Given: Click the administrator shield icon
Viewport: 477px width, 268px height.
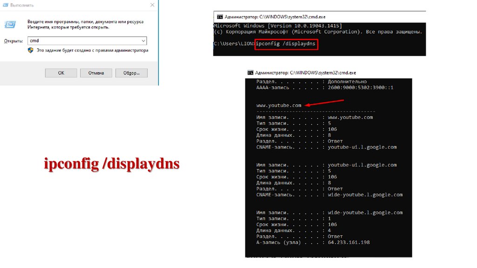Looking at the screenshot, I should click(x=30, y=50).
